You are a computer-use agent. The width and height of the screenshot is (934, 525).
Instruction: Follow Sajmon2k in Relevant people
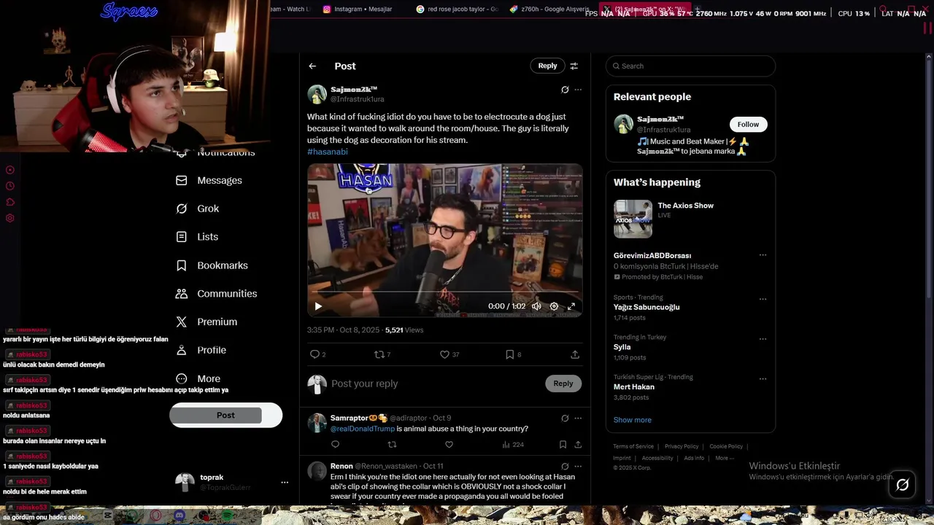coord(748,124)
